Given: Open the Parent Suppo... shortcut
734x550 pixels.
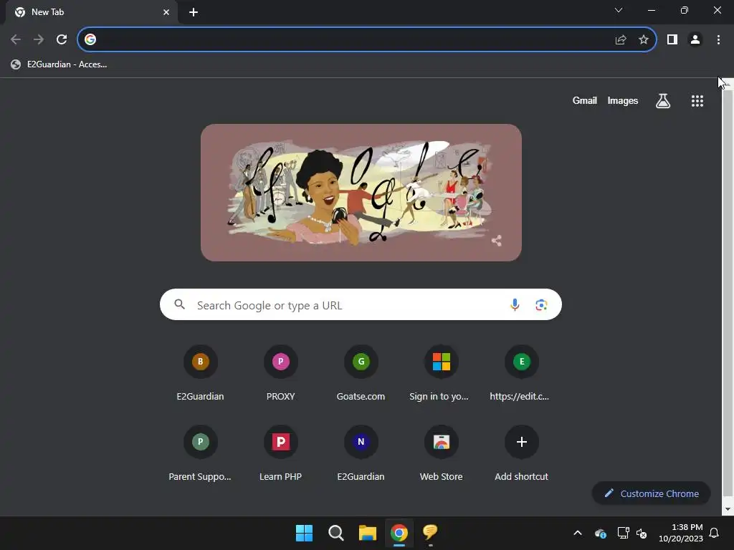Looking at the screenshot, I should pos(201,454).
